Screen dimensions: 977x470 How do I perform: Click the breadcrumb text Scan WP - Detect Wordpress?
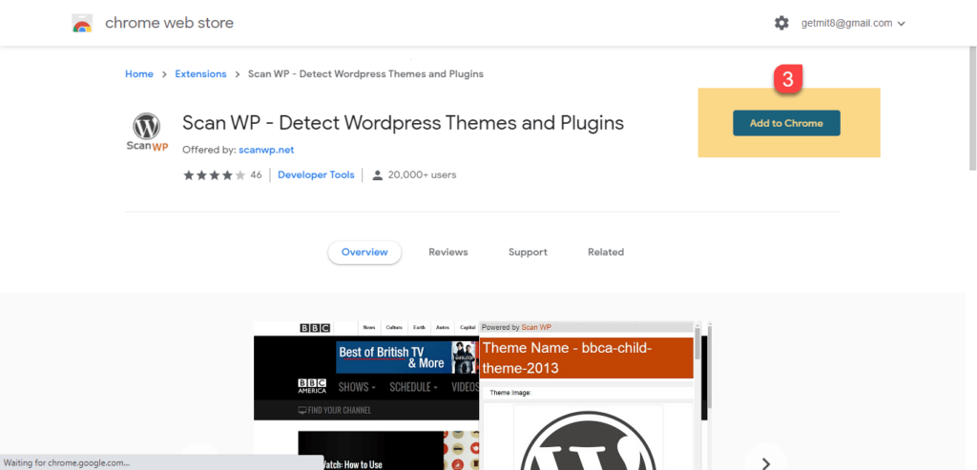click(365, 74)
